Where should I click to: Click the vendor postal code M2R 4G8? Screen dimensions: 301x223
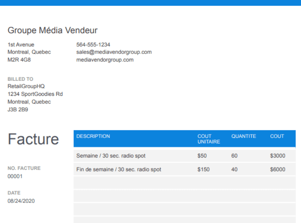tap(19, 60)
